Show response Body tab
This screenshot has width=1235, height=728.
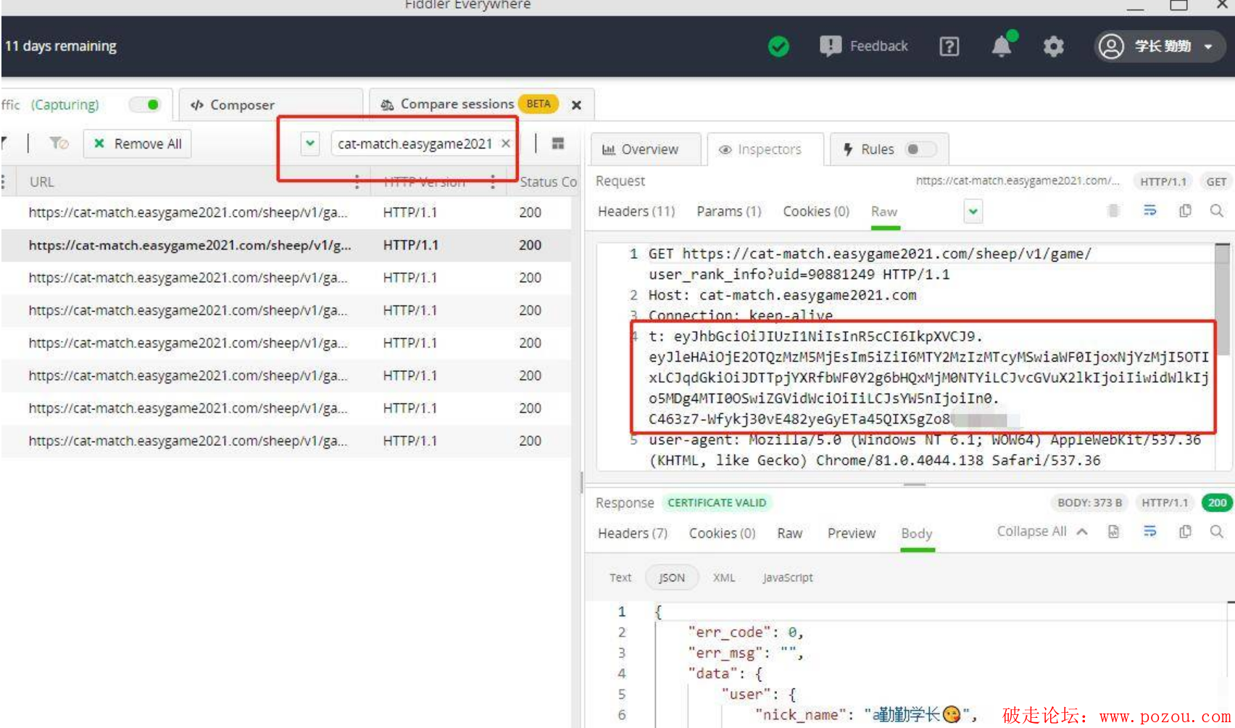[917, 534]
